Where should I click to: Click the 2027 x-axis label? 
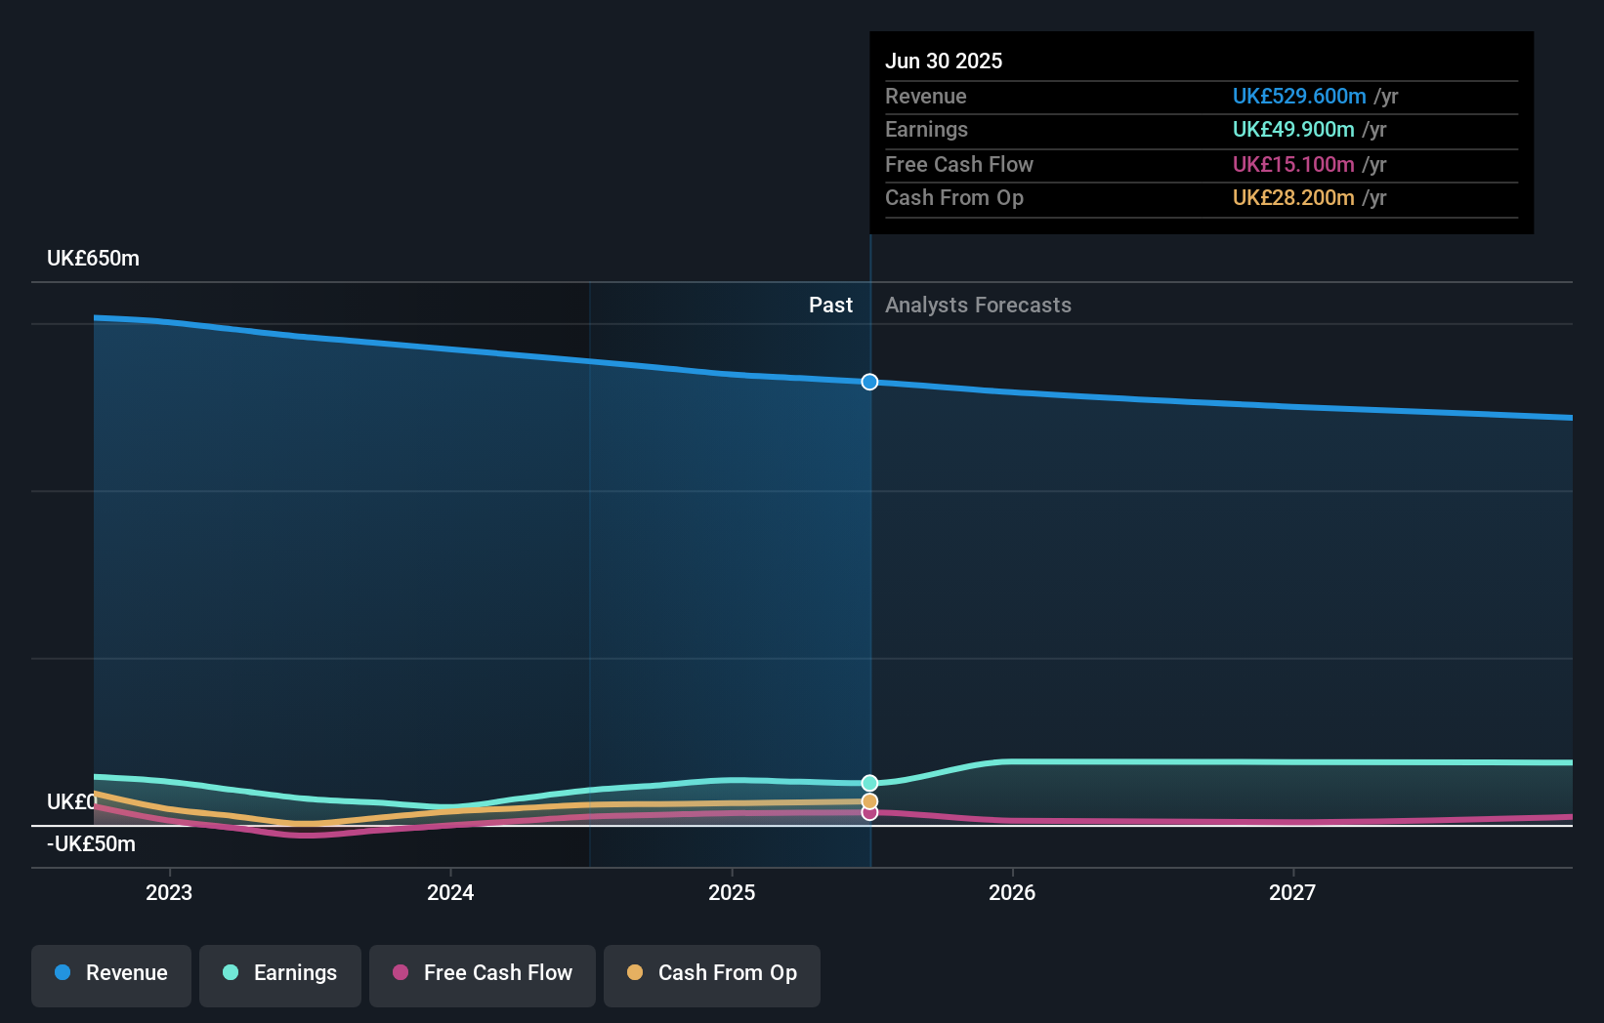[x=1292, y=892]
